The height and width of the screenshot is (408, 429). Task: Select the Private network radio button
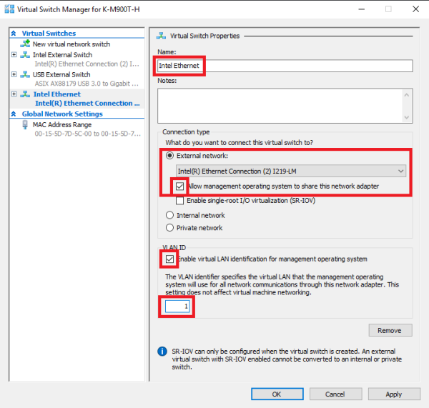point(169,227)
